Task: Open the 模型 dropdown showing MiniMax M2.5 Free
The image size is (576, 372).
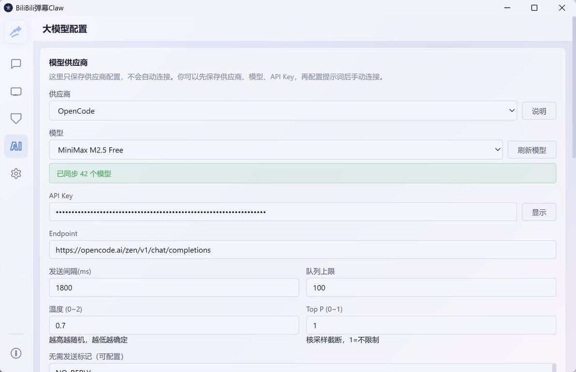Action: coord(275,150)
